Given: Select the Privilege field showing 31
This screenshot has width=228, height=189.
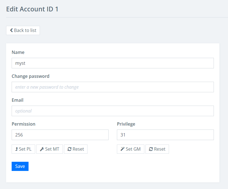Looking at the screenshot, I should pyautogui.click(x=165, y=135).
